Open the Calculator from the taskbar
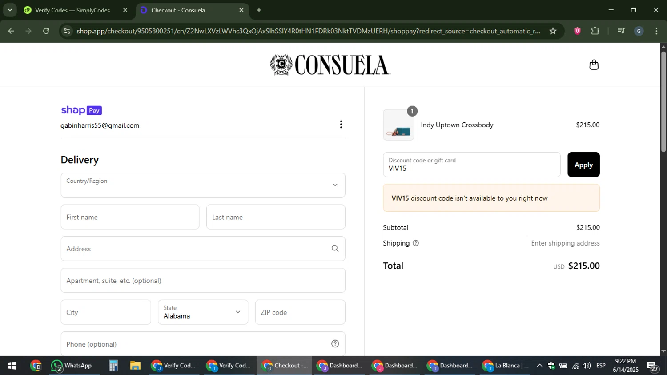This screenshot has width=667, height=375. pyautogui.click(x=113, y=366)
